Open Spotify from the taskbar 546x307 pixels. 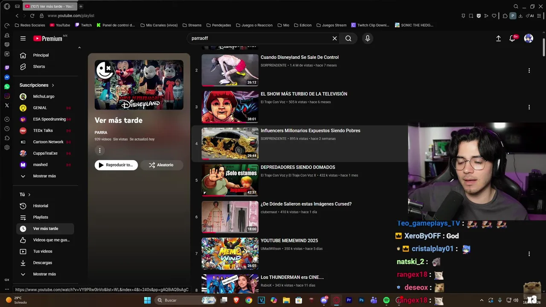click(x=386, y=300)
